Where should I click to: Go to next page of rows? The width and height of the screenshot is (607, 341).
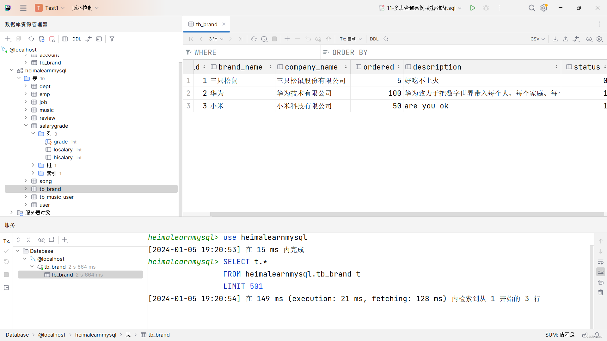pyautogui.click(x=230, y=39)
